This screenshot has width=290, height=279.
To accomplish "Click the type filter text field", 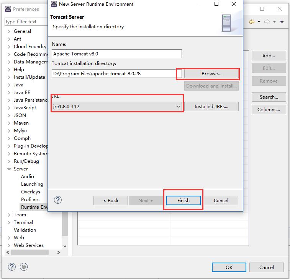I will click(26, 21).
